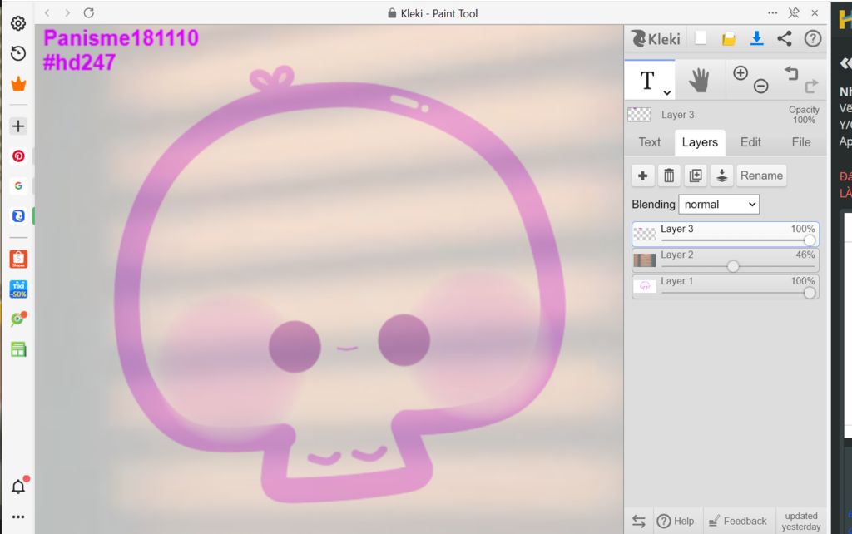Merge layer down with merge button

[721, 176]
